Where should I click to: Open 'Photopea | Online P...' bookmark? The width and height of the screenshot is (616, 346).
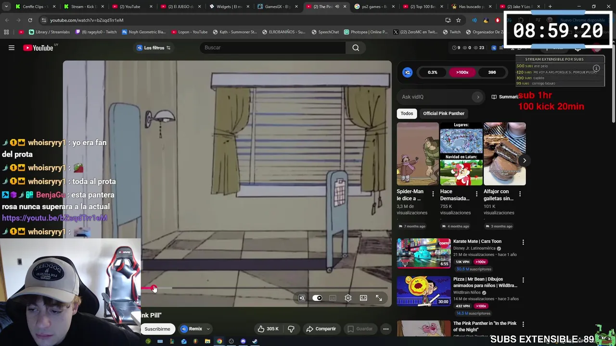366,32
